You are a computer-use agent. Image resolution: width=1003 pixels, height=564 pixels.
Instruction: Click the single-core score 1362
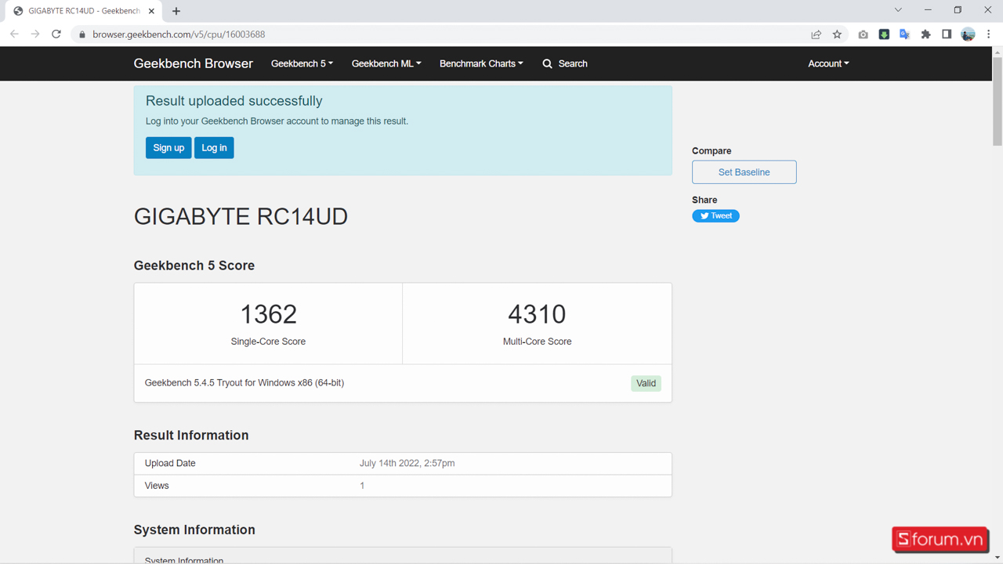click(268, 314)
